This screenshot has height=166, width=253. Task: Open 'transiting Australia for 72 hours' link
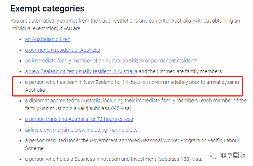(79, 119)
